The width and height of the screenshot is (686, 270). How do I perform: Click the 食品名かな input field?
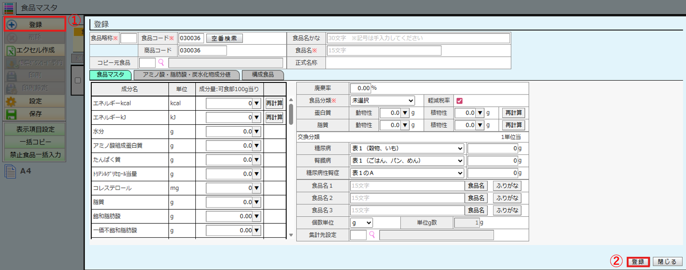coord(418,38)
